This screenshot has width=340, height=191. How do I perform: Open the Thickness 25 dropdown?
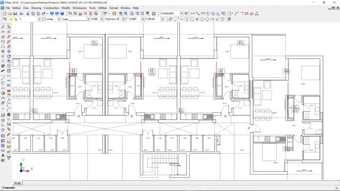[123, 19]
